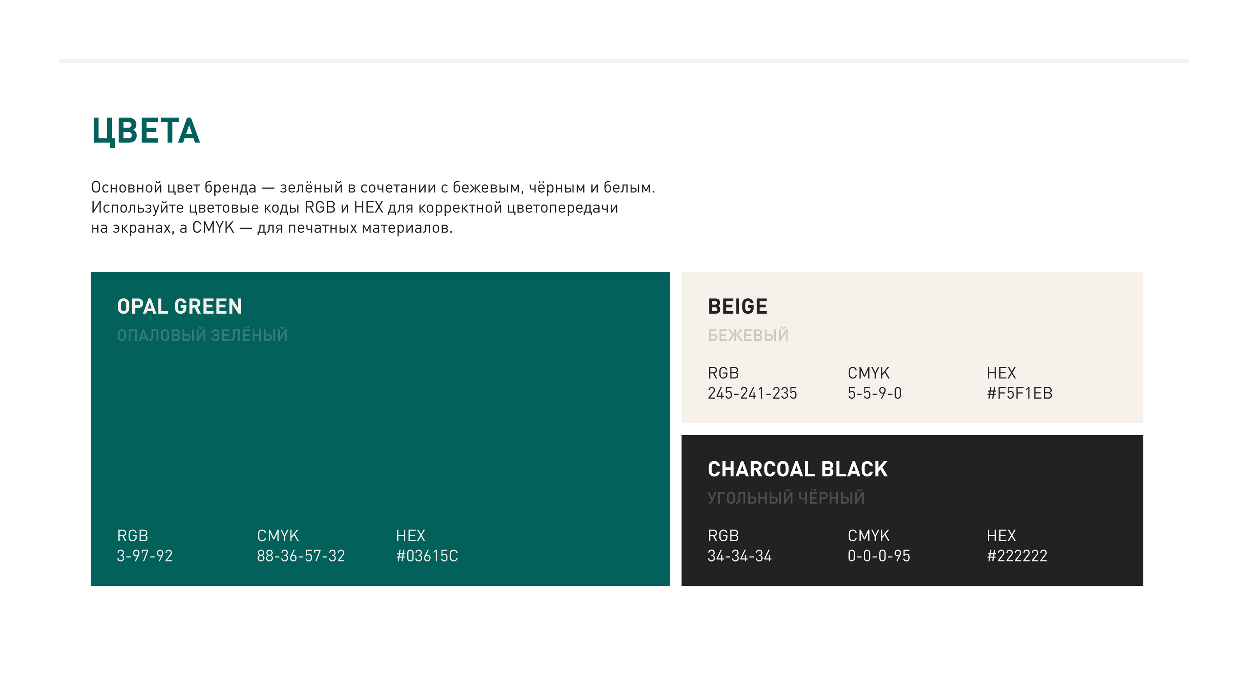1245x700 pixels.
Task: Click the ЦВЕТА page heading
Action: pyautogui.click(x=146, y=131)
